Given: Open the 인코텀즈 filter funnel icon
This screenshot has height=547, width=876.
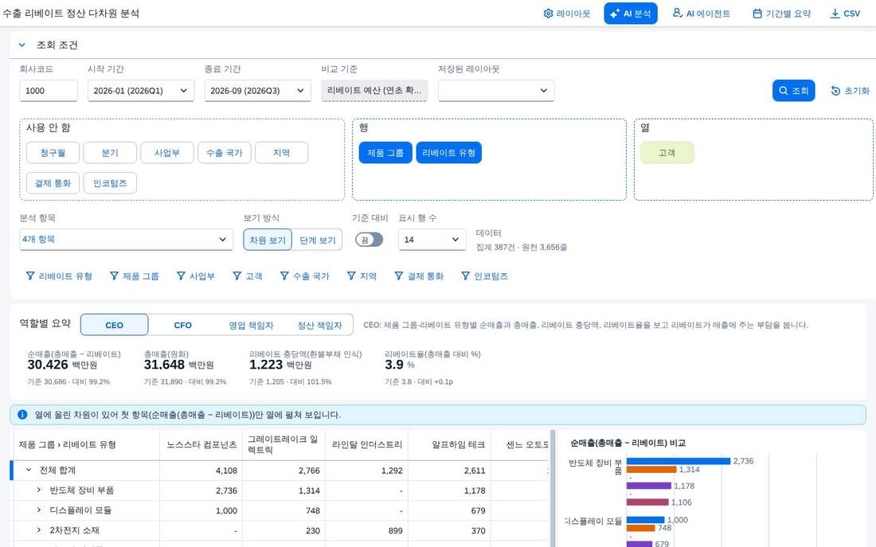Looking at the screenshot, I should point(465,276).
